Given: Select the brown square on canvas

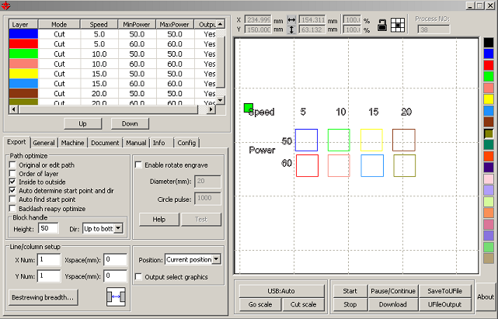Looking at the screenshot, I should (x=404, y=140).
